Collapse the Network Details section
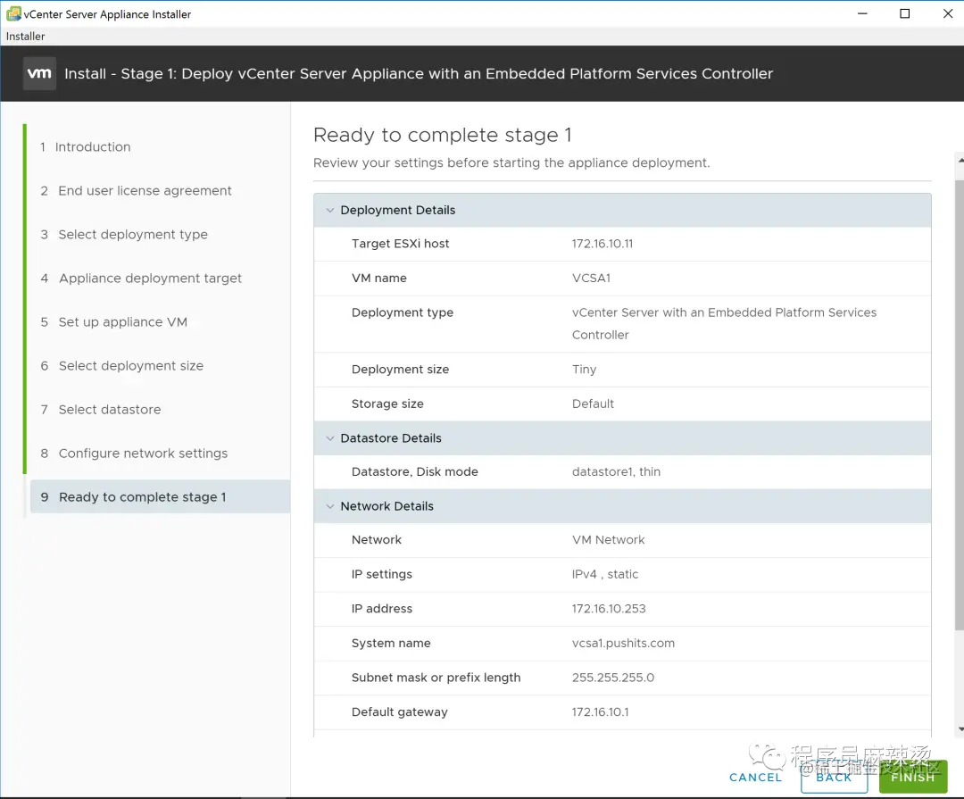 330,506
